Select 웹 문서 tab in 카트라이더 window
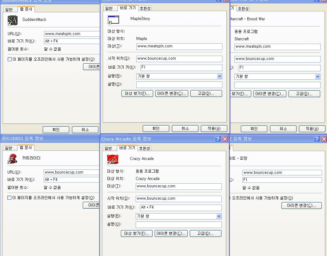The height and width of the screenshot is (256, 327). tap(26, 147)
